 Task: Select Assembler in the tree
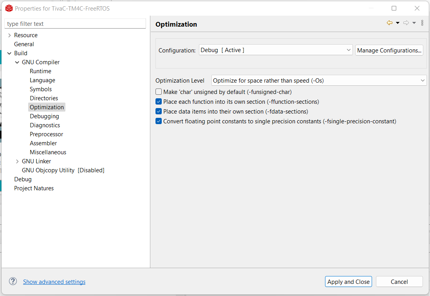43,143
